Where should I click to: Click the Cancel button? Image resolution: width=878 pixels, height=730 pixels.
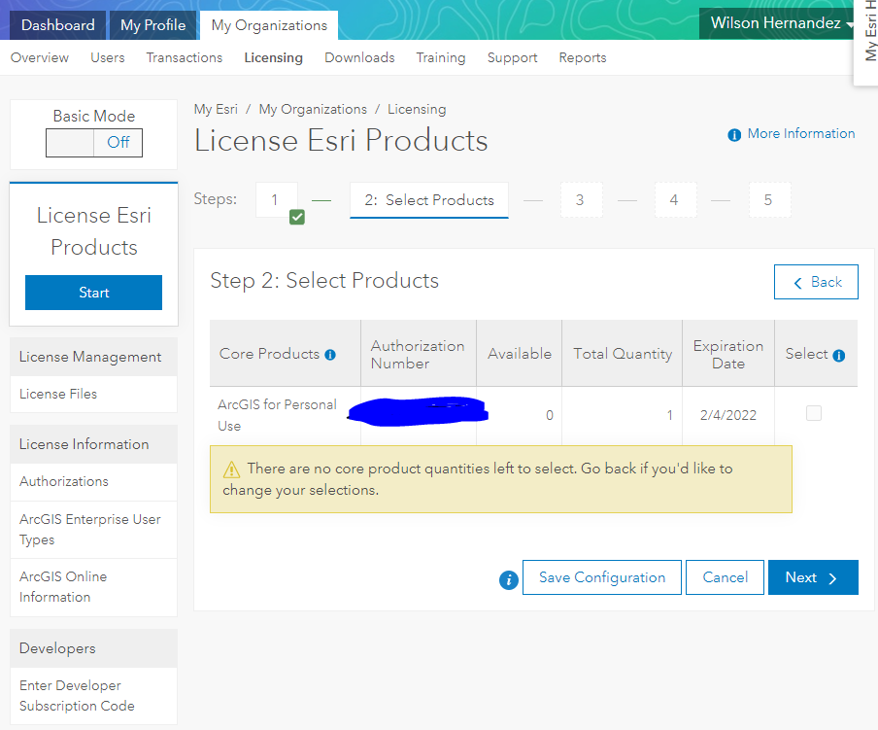725,577
